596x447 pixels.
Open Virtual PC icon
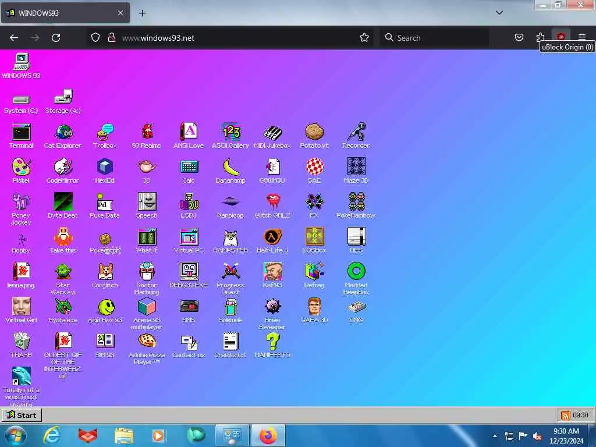click(189, 240)
